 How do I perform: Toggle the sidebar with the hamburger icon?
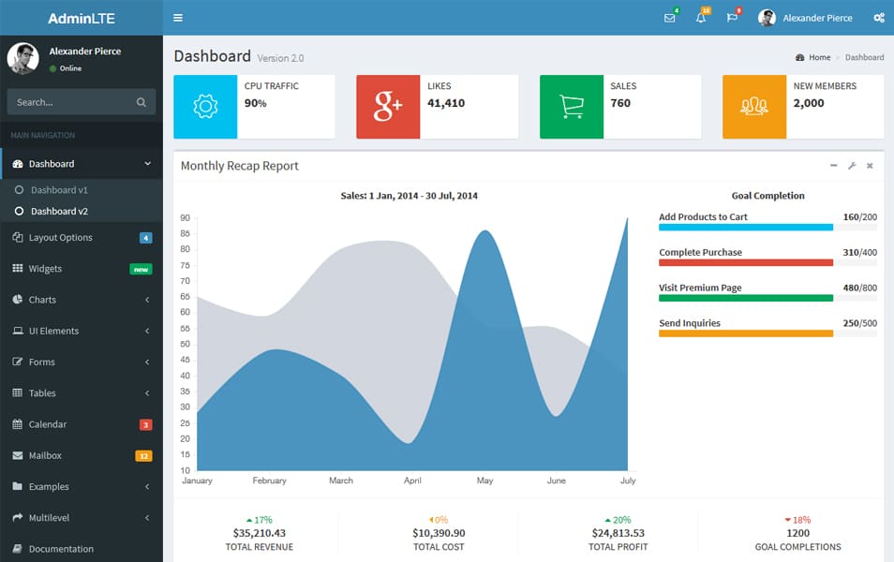tap(177, 17)
